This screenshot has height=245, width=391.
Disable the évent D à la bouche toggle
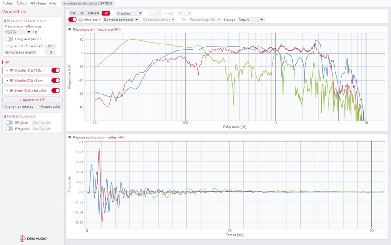click(x=56, y=91)
